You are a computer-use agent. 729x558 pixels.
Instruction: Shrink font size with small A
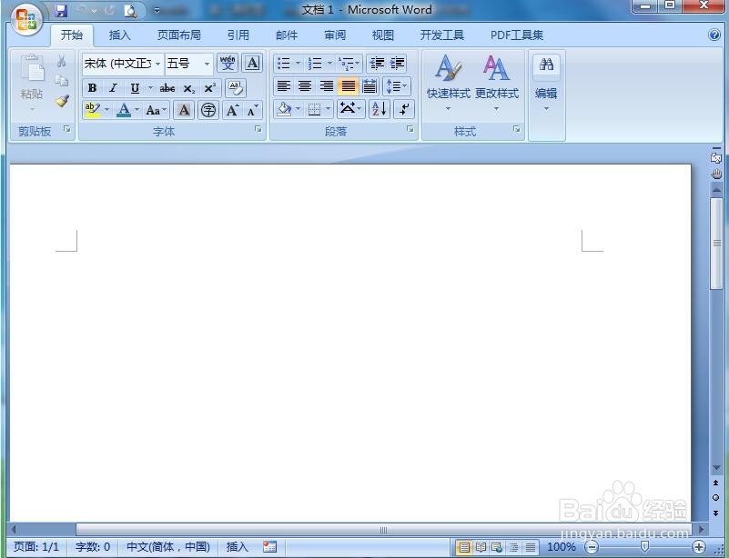click(252, 110)
